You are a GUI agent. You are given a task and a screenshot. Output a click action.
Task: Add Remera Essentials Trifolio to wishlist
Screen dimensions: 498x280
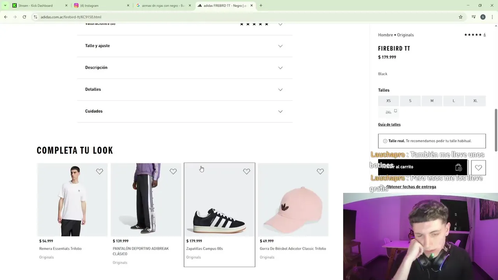click(100, 171)
